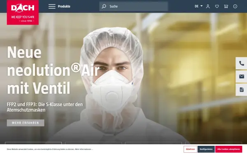Open the DACH logo home link

point(23,12)
